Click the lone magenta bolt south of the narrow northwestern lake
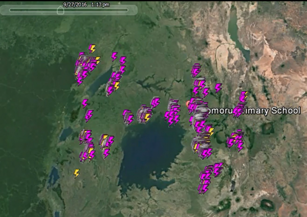The width and height of the screenshot is (307, 217). tap(85, 104)
